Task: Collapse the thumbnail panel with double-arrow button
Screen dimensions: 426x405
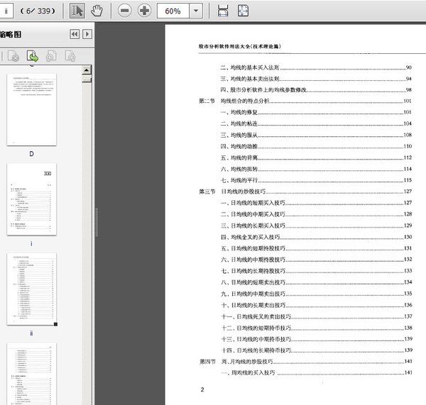Action: (x=75, y=34)
